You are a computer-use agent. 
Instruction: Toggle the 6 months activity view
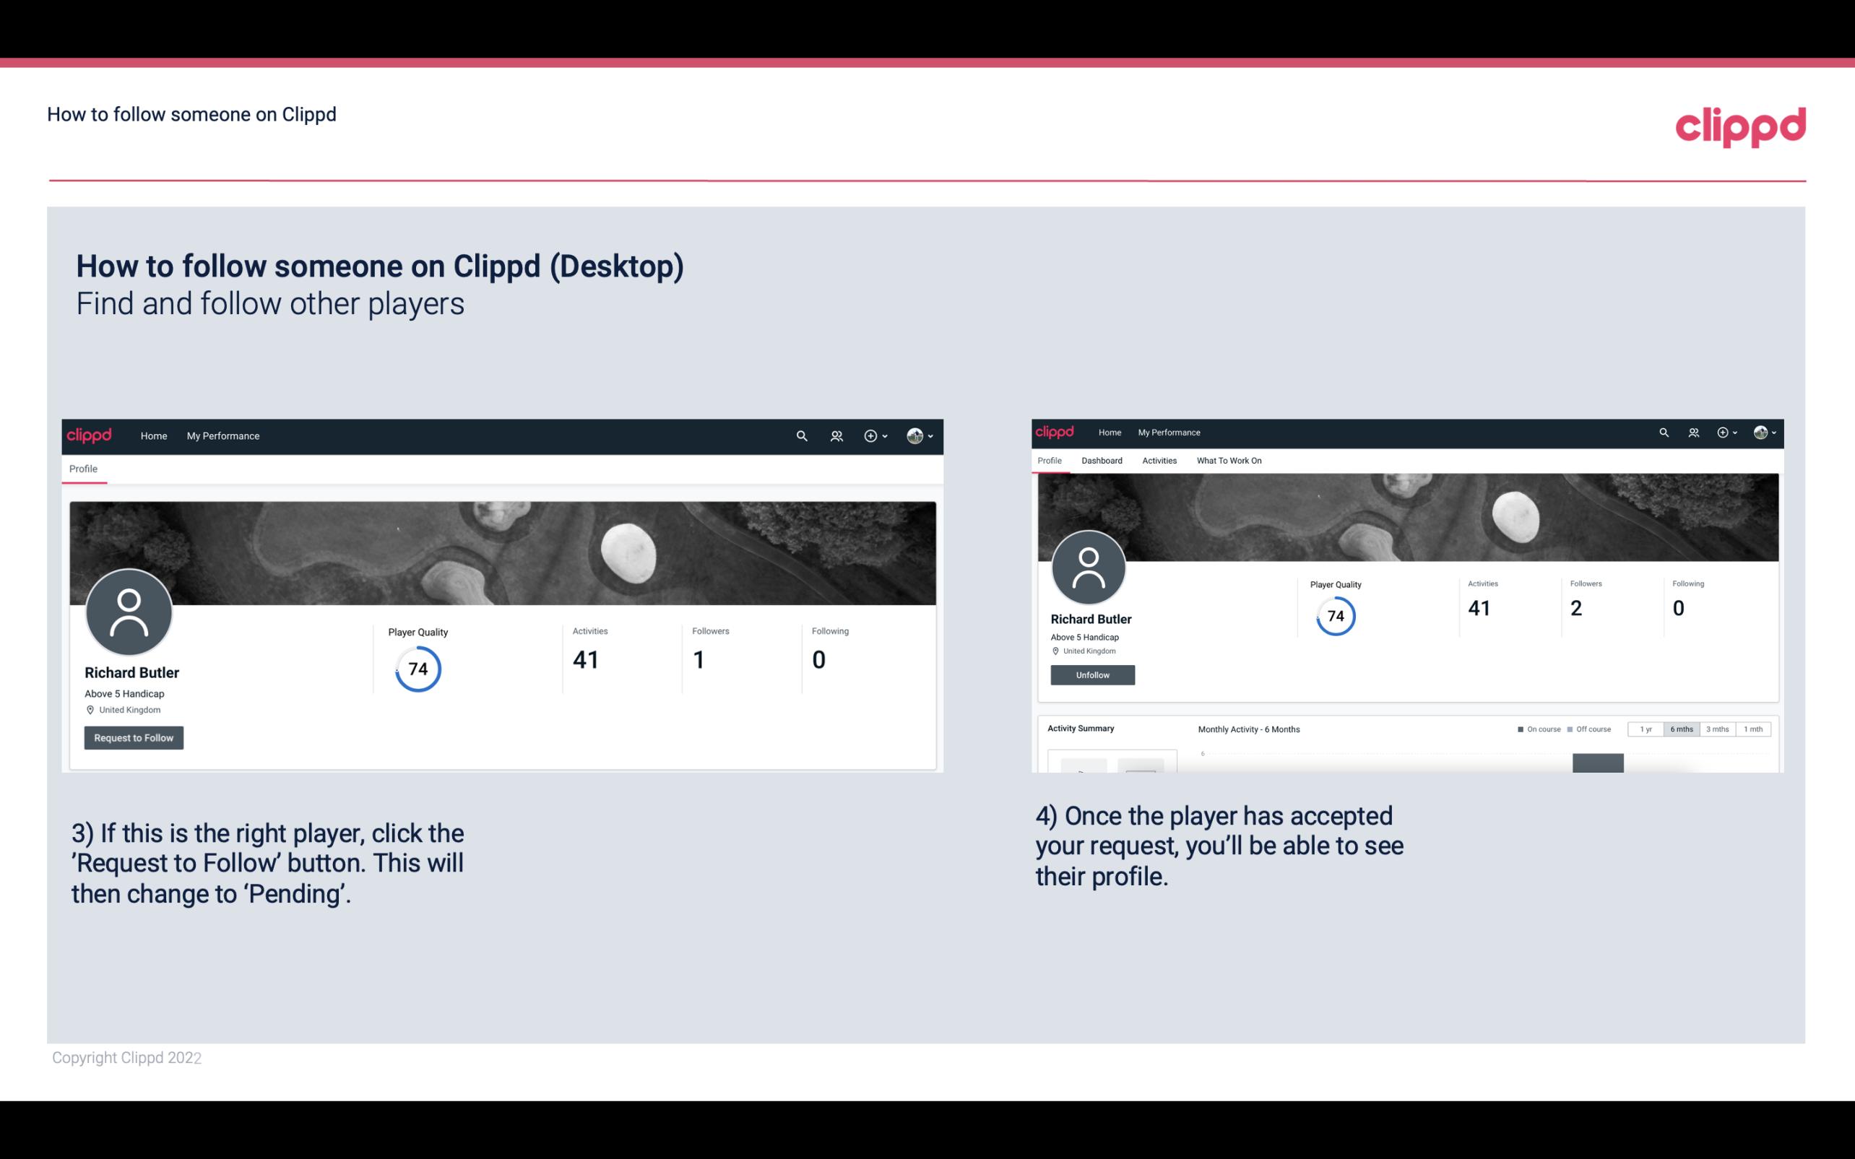point(1682,728)
